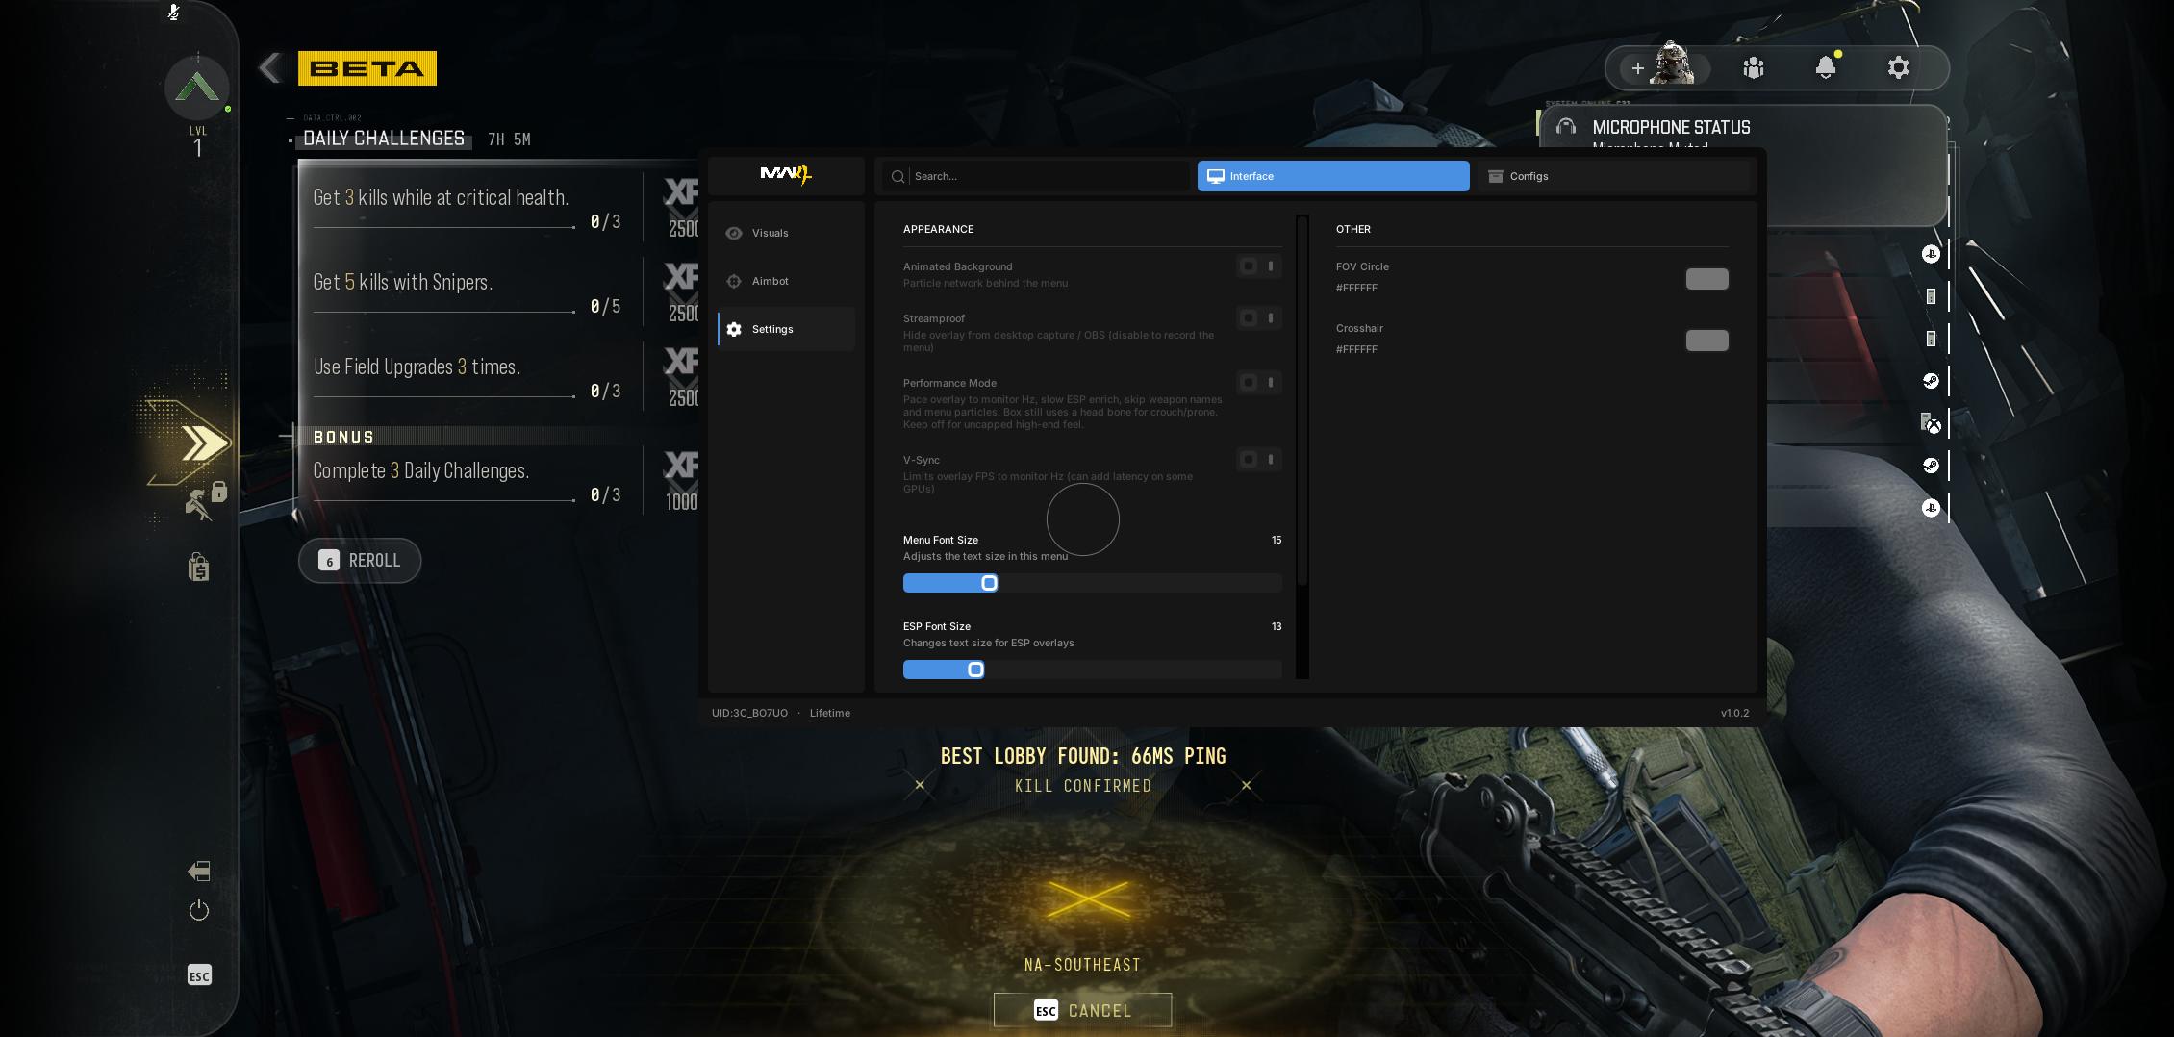The width and height of the screenshot is (2174, 1037).
Task: Adjust the Menu Font Size slider
Action: click(1092, 583)
